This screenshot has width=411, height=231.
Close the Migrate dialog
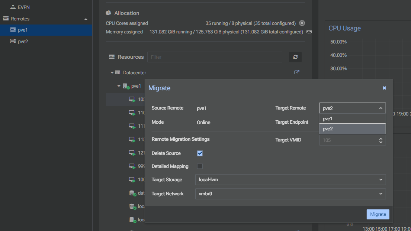click(384, 88)
